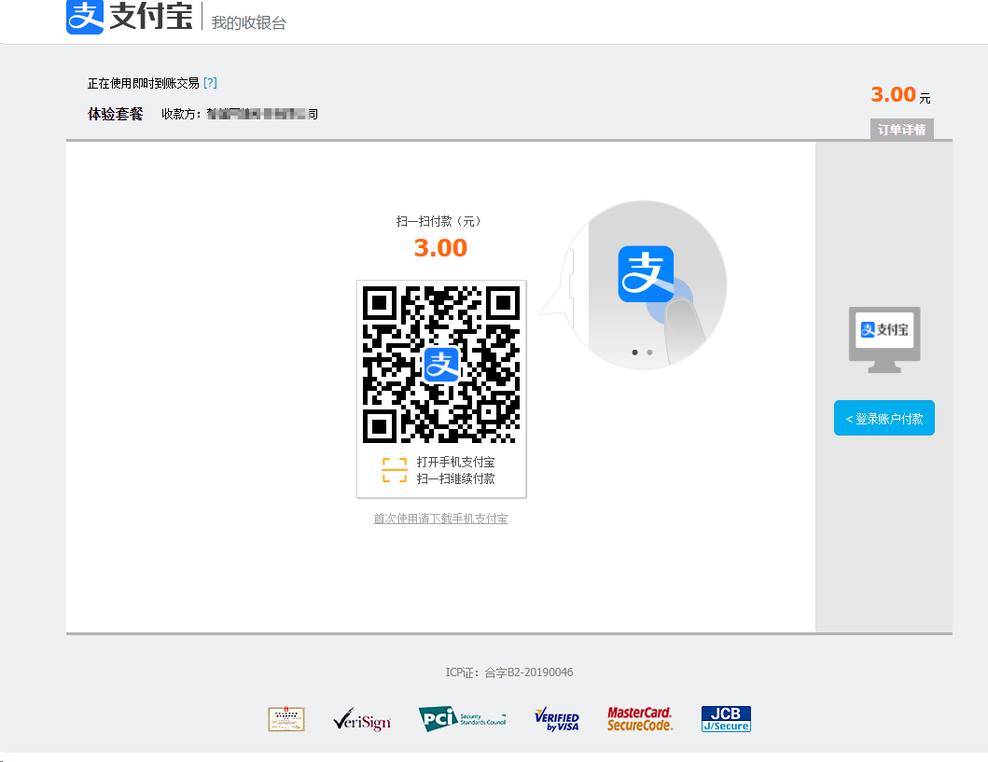The image size is (988, 762).
Task: Click the Alipay logo in the header
Action: 129,17
